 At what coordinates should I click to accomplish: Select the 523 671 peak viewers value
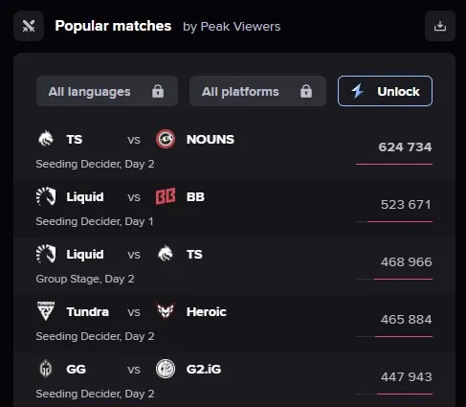click(406, 205)
